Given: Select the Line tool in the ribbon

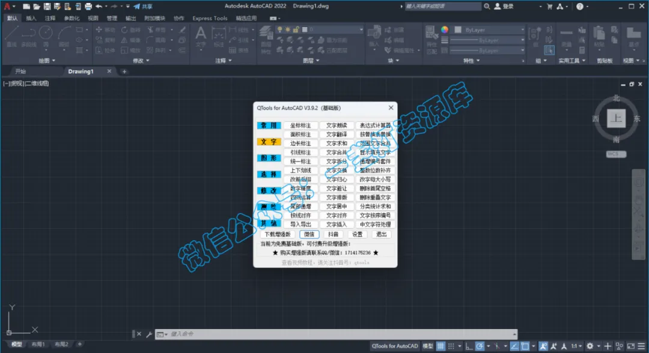Looking at the screenshot, I should (x=11, y=35).
